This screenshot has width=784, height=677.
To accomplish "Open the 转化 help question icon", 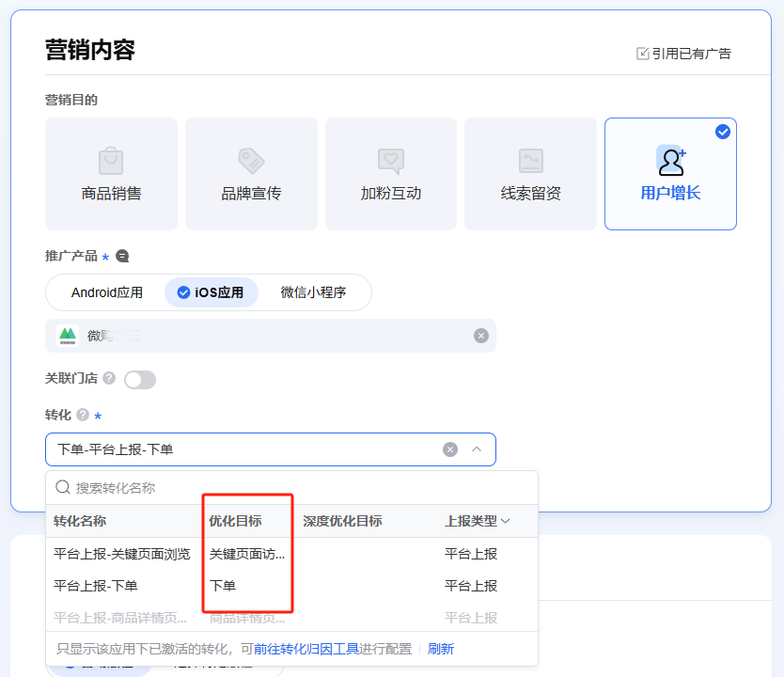I will click(83, 415).
